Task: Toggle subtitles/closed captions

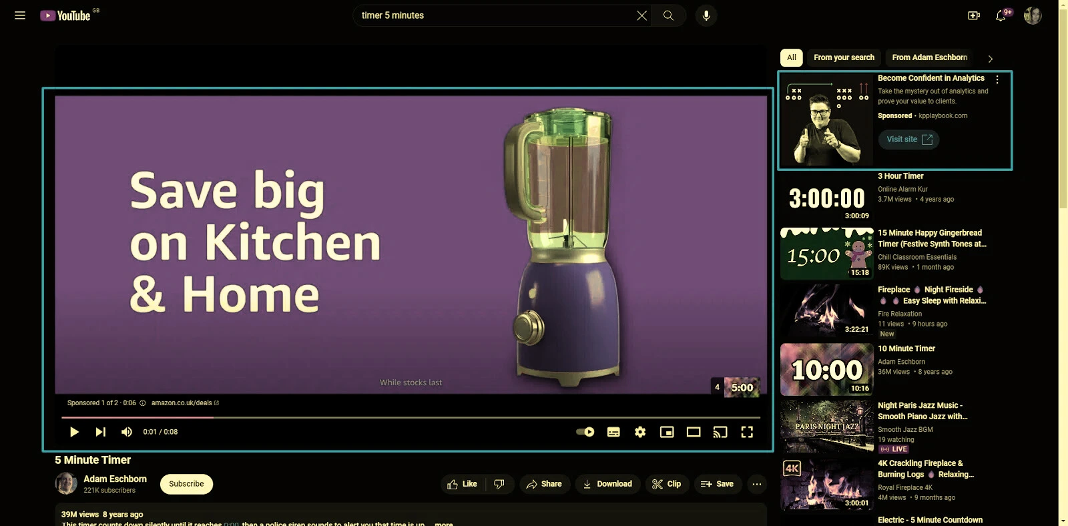Action: click(x=613, y=432)
